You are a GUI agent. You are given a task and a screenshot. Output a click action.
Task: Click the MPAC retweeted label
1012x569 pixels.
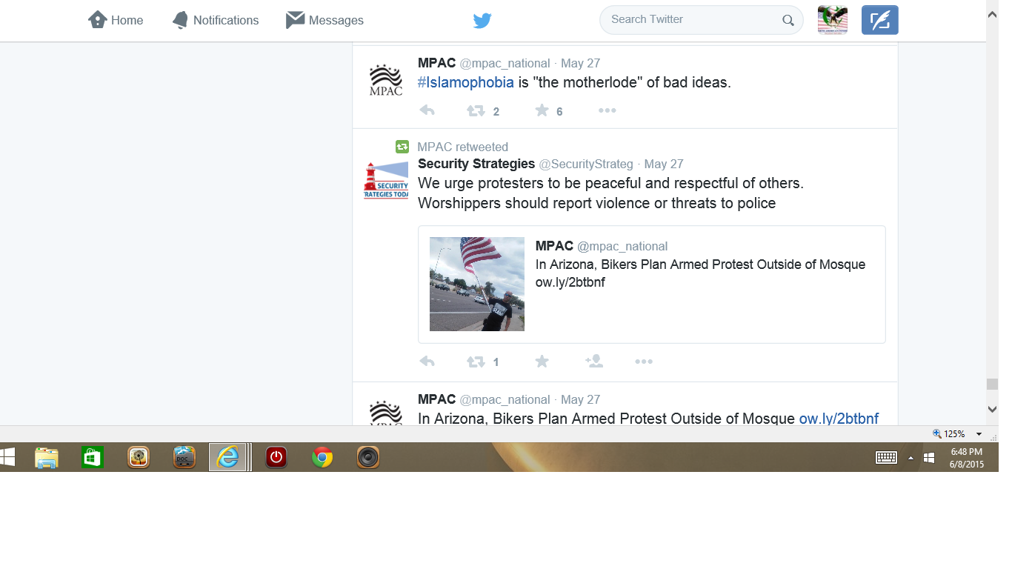pos(462,147)
